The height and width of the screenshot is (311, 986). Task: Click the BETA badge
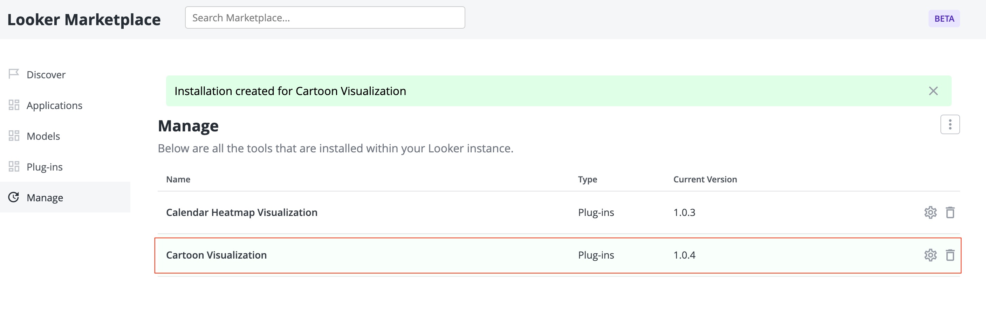[x=944, y=18]
